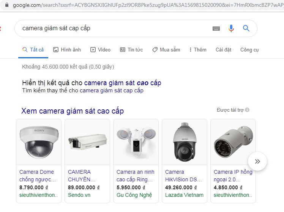The width and height of the screenshot is (284, 212).
Task: Open the Công cụ search tools
Action: [249, 50]
